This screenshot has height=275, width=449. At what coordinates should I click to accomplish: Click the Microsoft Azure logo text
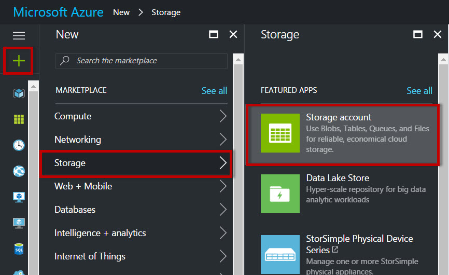coord(59,12)
